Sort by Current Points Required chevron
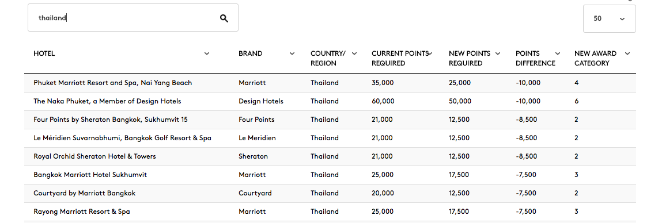This screenshot has width=662, height=223. coord(430,53)
